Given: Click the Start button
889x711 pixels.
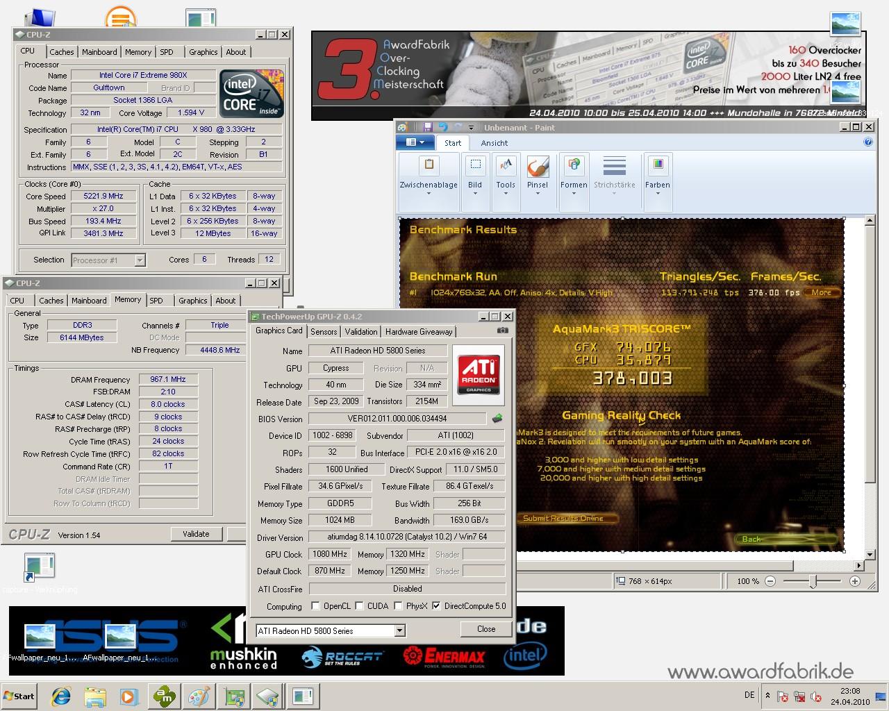Looking at the screenshot, I should [x=19, y=696].
